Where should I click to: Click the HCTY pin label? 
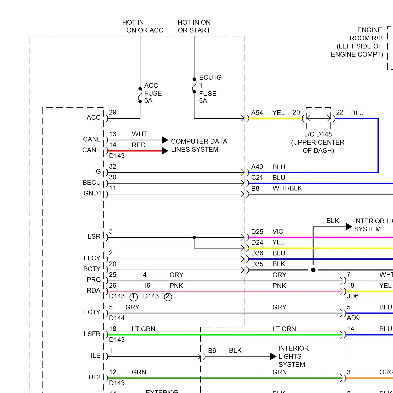click(x=92, y=312)
